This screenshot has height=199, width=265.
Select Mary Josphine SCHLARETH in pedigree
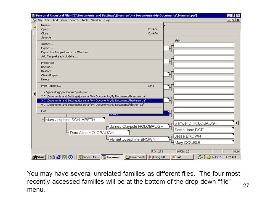(x=75, y=120)
